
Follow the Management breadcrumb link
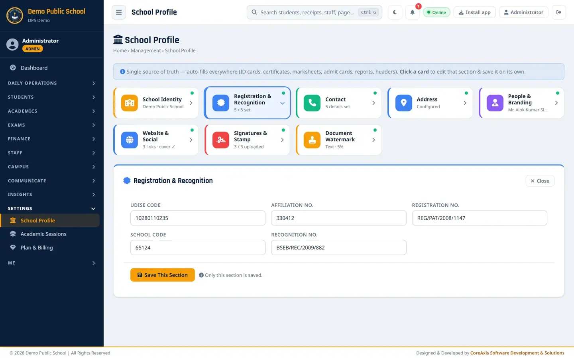pyautogui.click(x=146, y=51)
